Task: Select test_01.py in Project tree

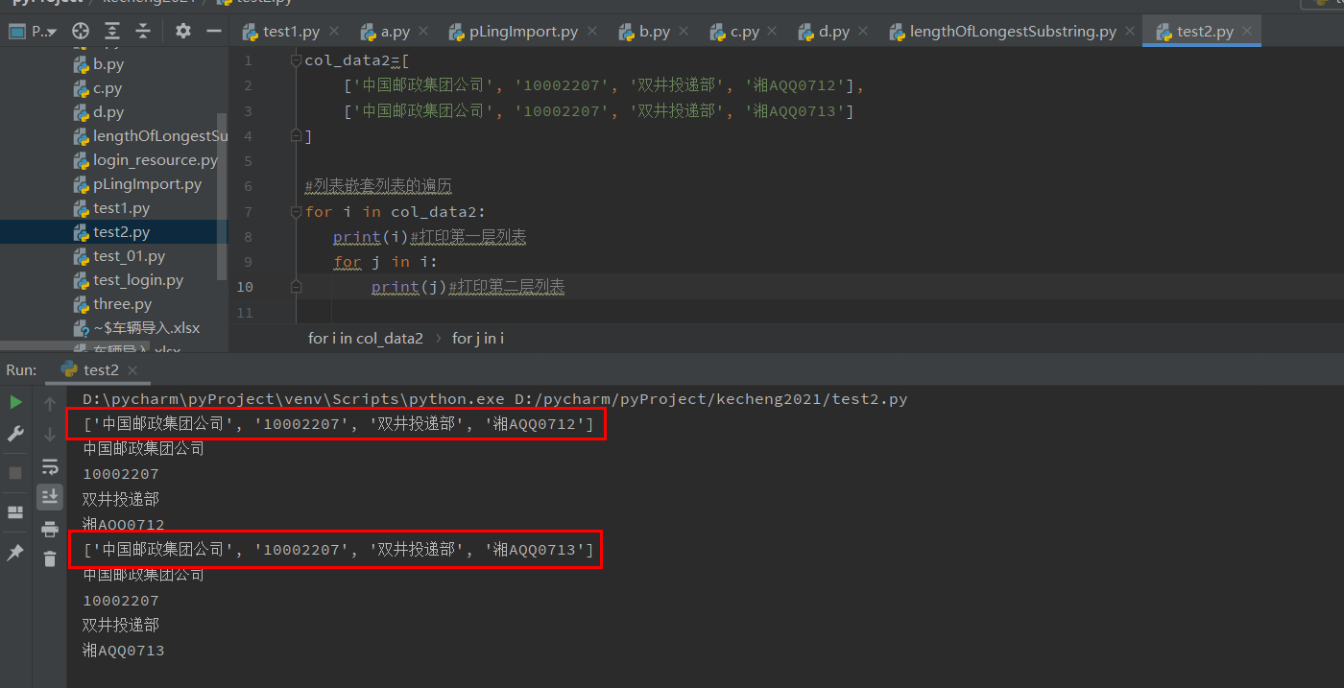Action: tap(120, 256)
